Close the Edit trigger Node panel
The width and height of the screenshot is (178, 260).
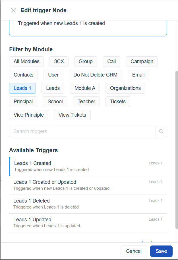point(13,11)
